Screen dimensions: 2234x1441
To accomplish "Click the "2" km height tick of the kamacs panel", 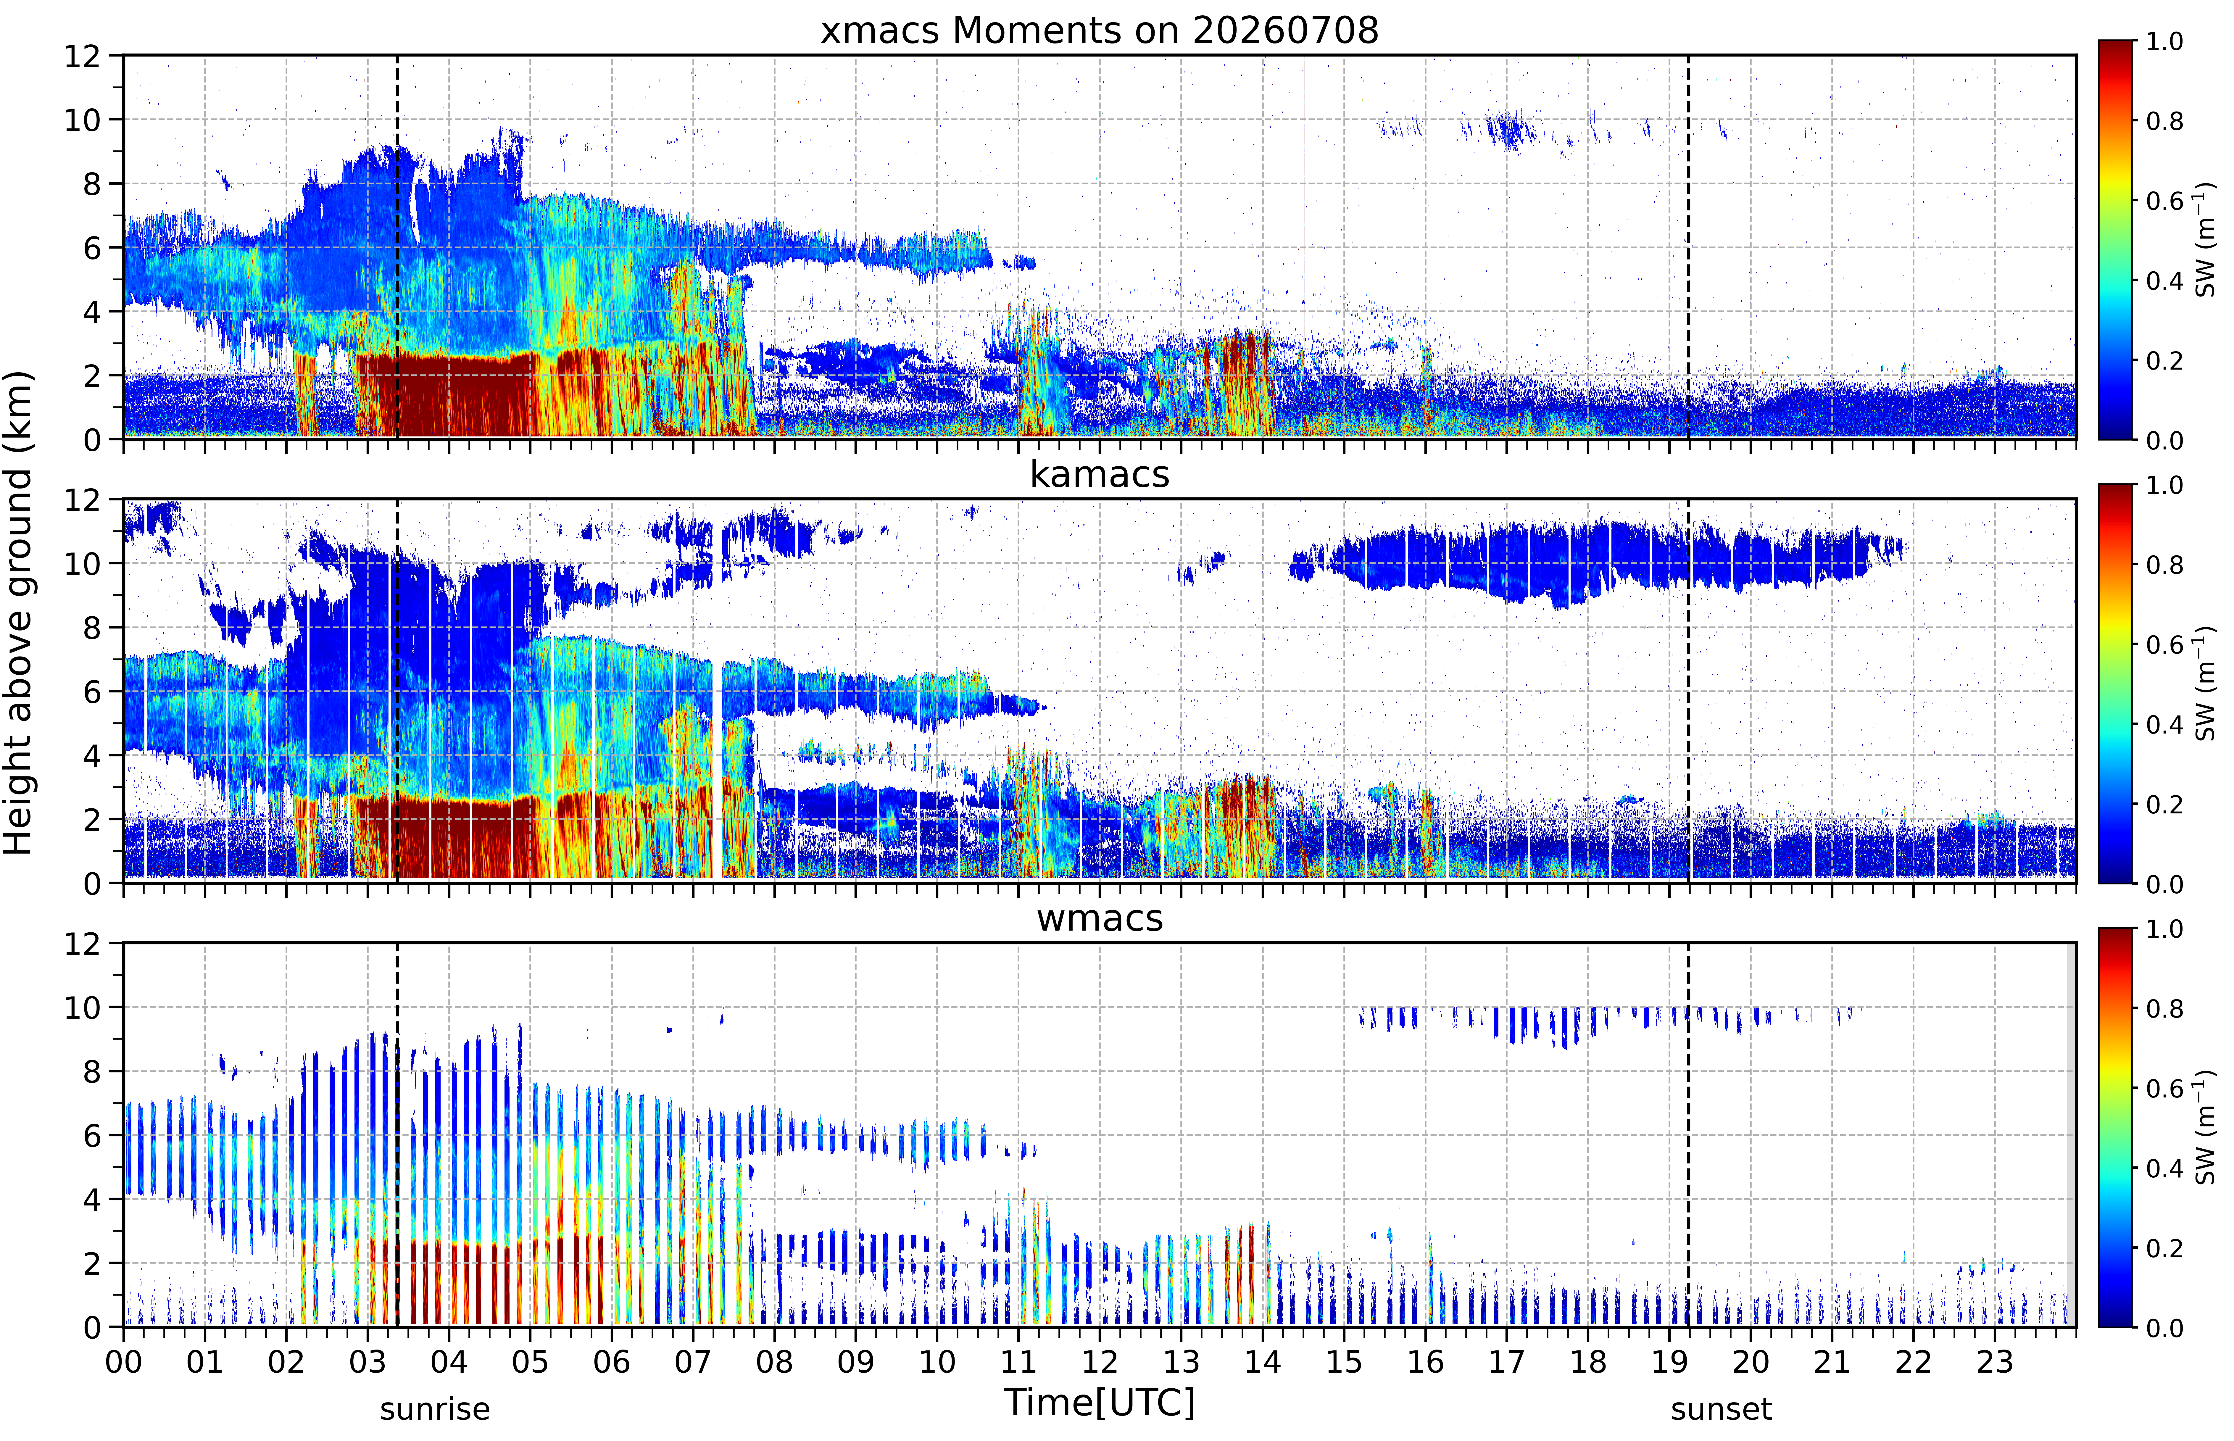I will tap(92, 820).
